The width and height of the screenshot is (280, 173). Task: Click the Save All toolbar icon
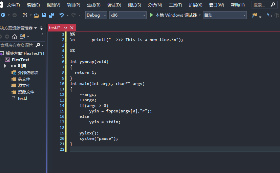coord(51,15)
